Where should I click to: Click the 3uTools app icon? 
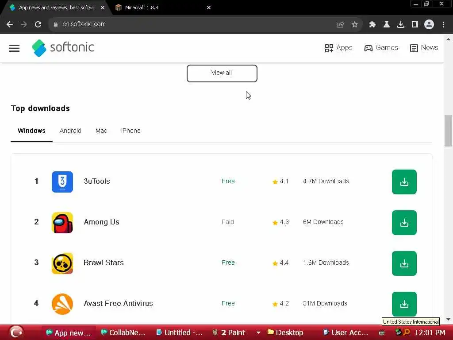pyautogui.click(x=62, y=182)
